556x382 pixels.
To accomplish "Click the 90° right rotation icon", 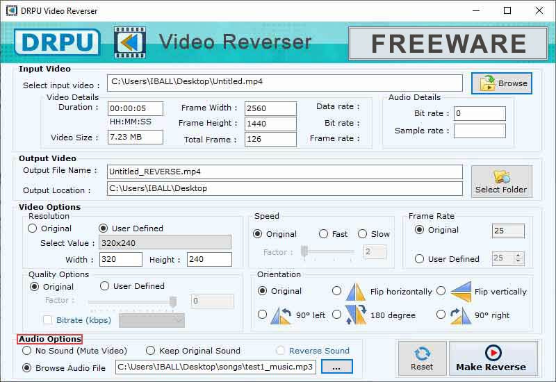I will click(x=461, y=316).
